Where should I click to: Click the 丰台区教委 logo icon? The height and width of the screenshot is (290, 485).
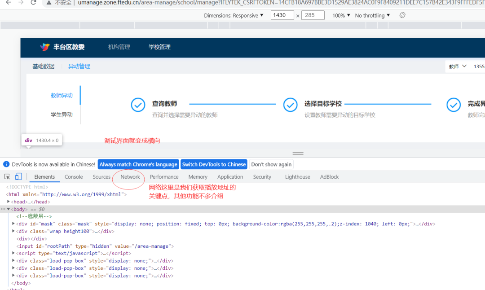coord(44,47)
